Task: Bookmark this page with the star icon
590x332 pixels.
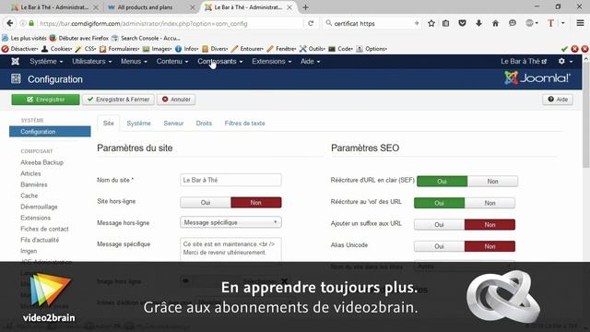Action: pos(431,23)
